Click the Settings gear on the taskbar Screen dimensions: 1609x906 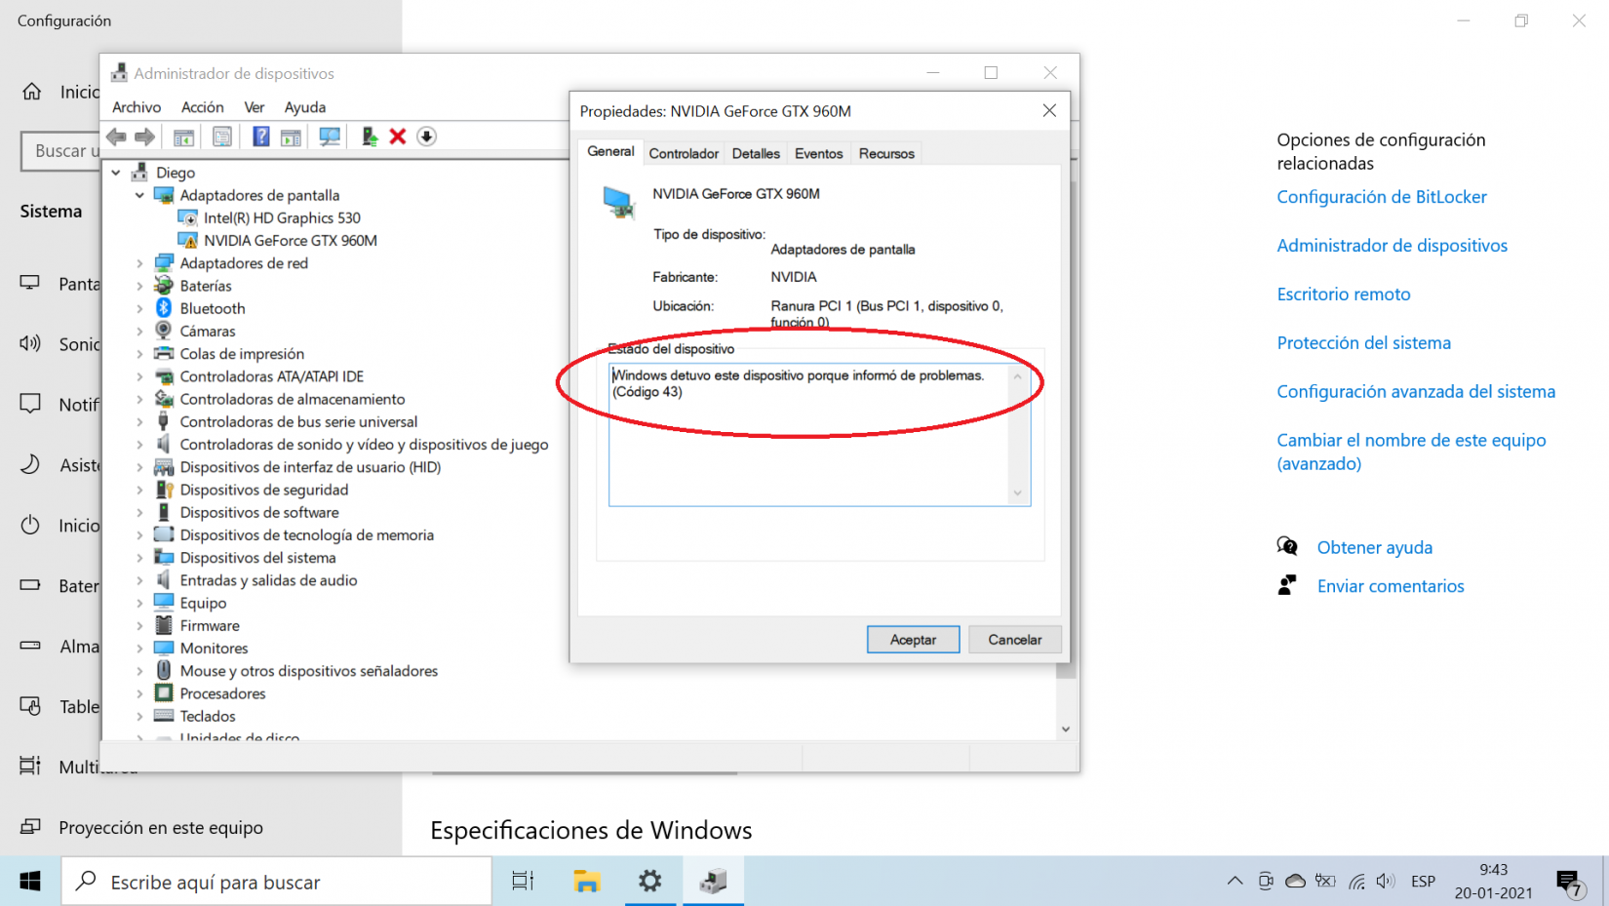pos(649,882)
